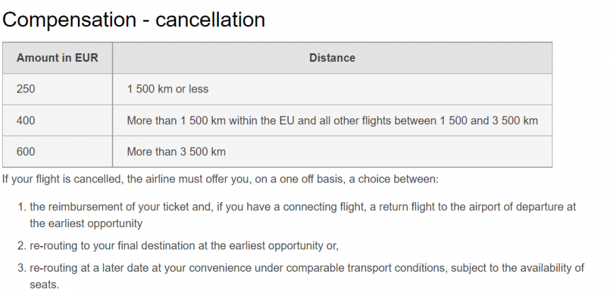610x290 pixels.
Task: Click the list number "1." marker
Action: [x=22, y=207]
